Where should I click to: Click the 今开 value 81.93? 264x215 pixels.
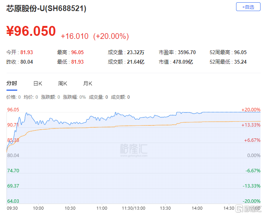(x=27, y=52)
